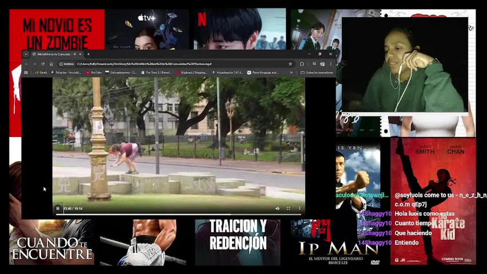
Task: Open the video player more-options menu
Action: coord(299,209)
